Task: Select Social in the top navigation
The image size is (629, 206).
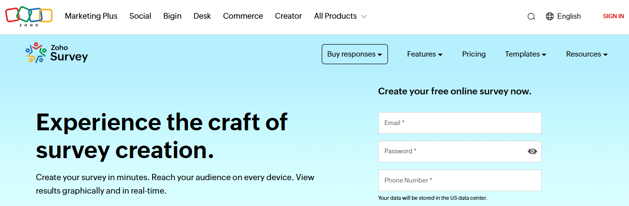Action: point(140,16)
